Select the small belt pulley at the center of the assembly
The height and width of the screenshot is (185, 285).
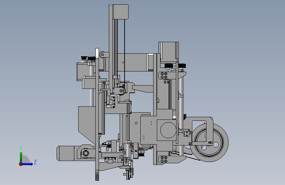pyautogui.click(x=121, y=91)
